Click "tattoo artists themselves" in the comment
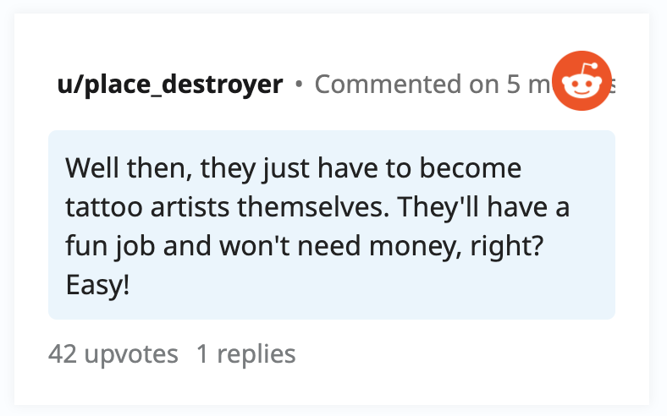 click(x=225, y=207)
